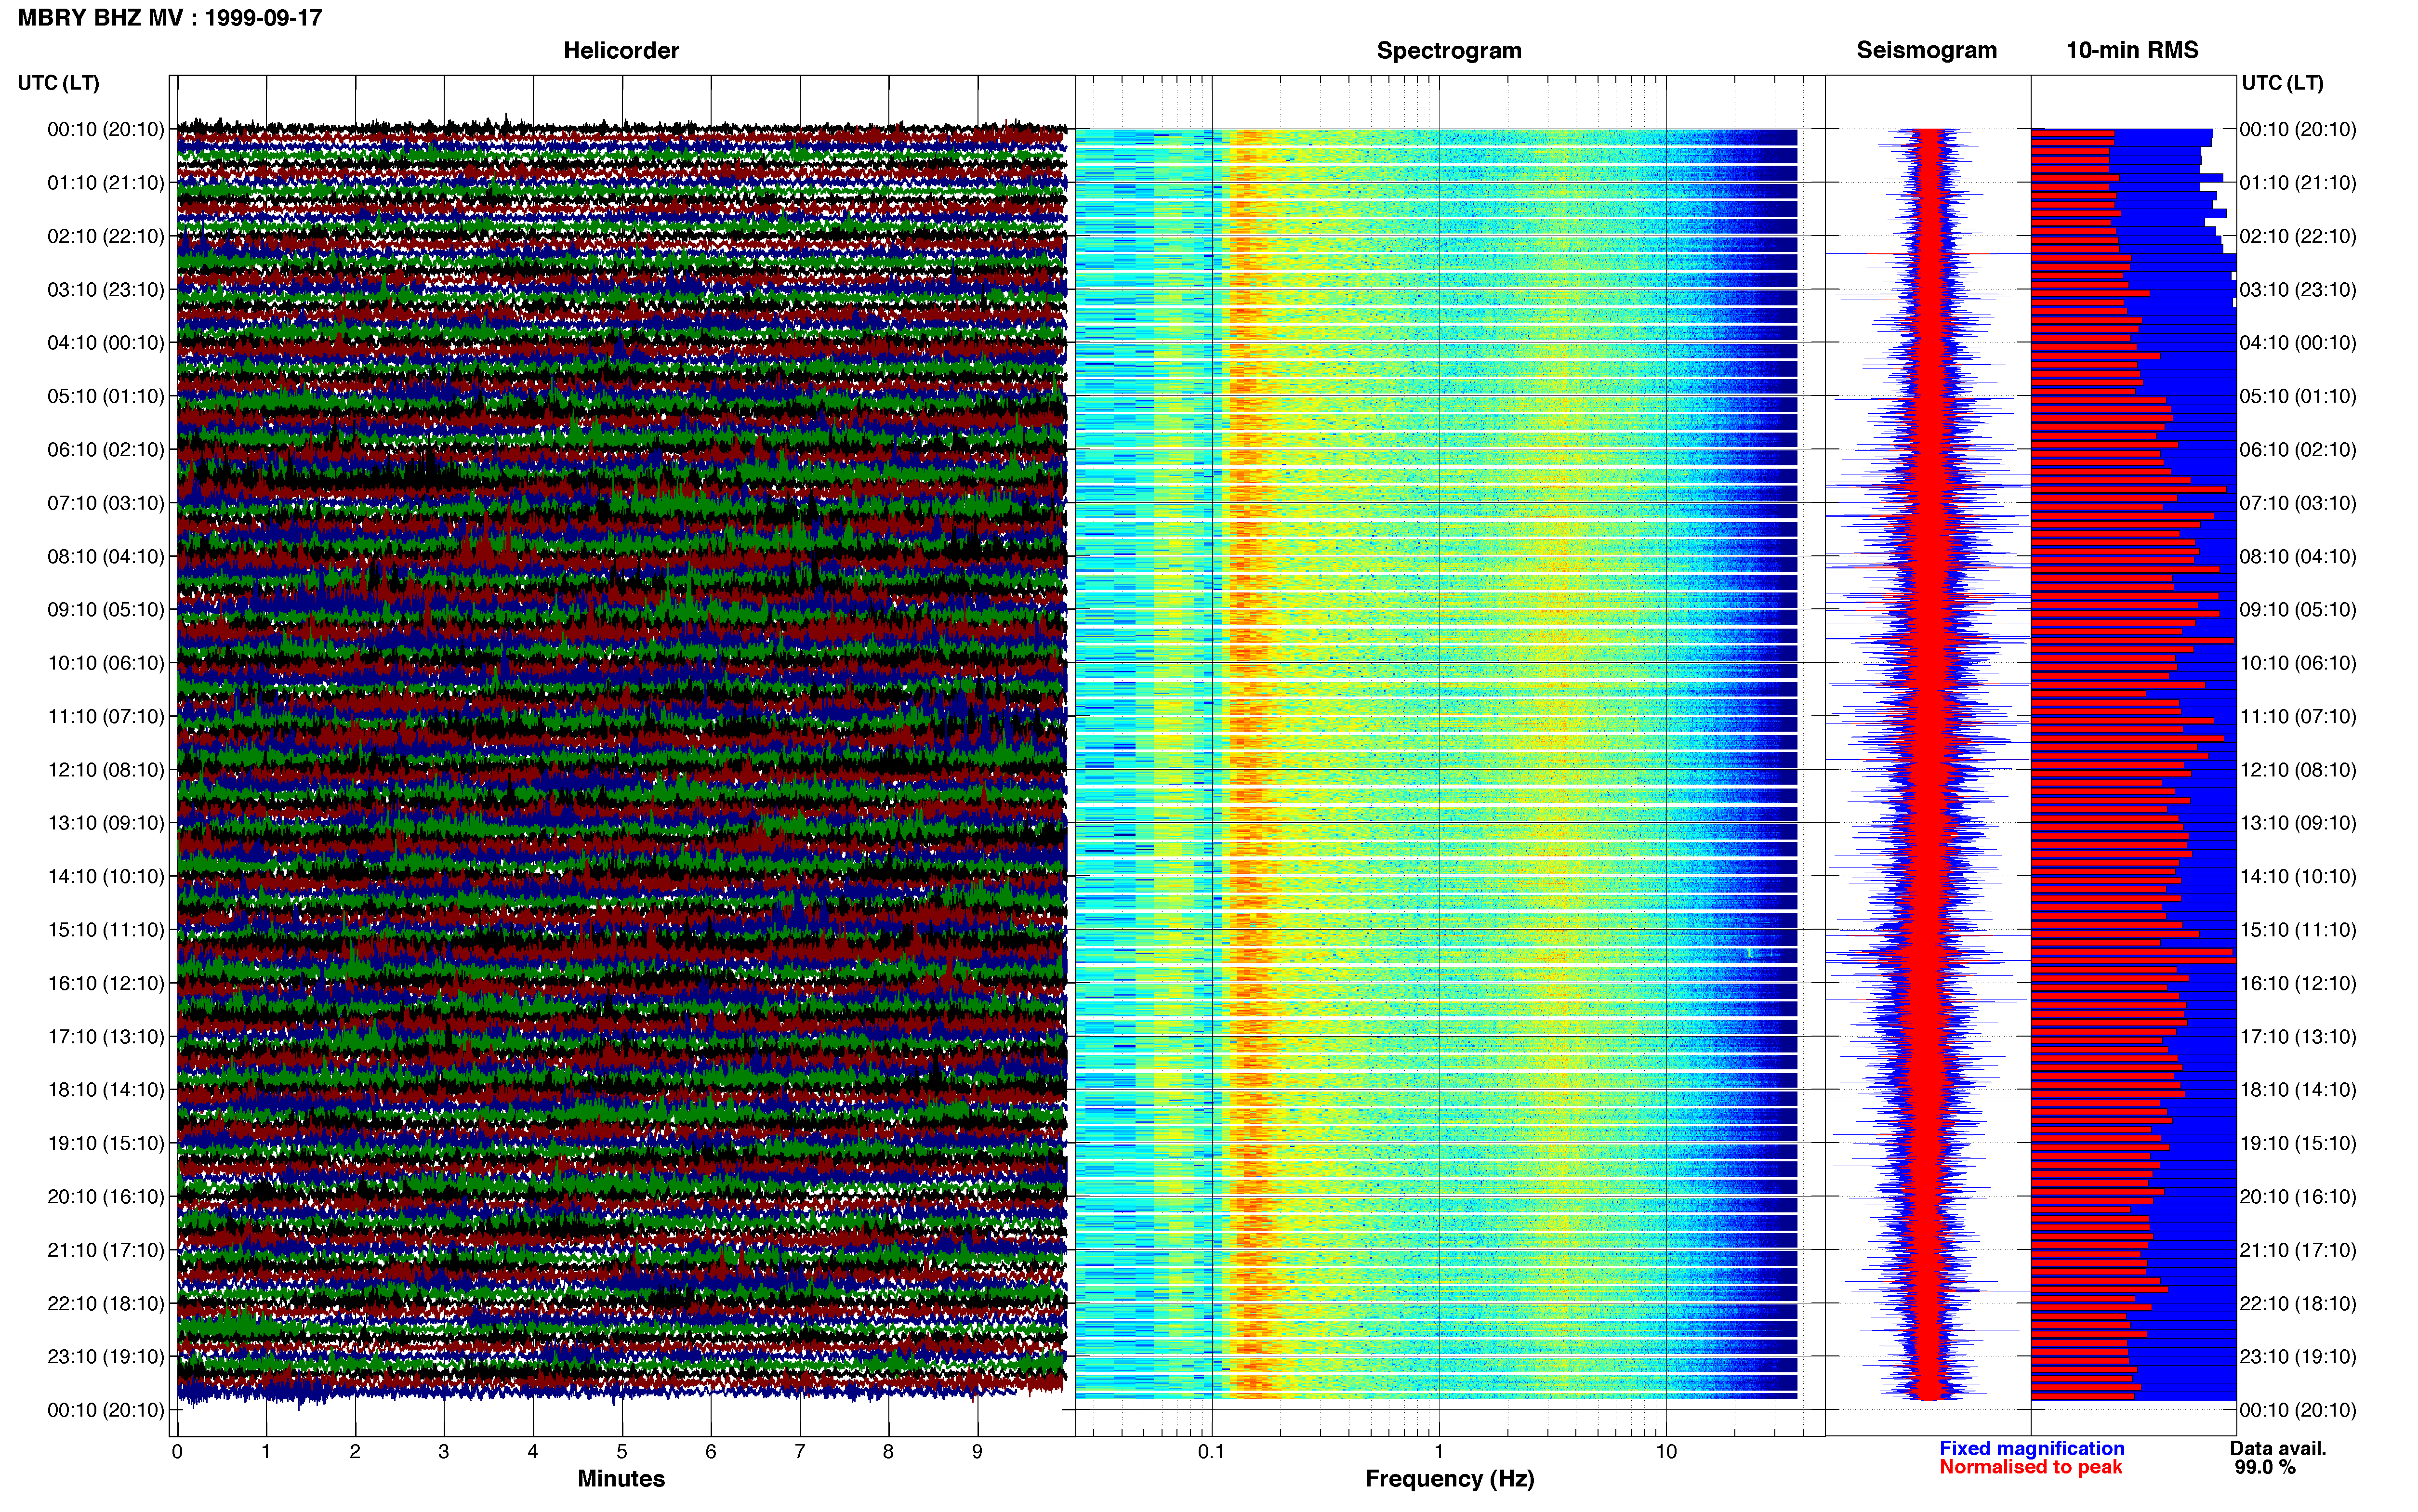Click the right time label 01:10 (21:10)
This screenshot has width=2418, height=1512.
2298,183
